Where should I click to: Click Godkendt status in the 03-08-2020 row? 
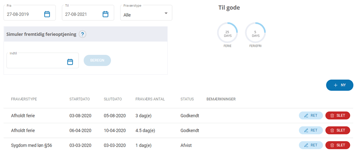pos(190,116)
